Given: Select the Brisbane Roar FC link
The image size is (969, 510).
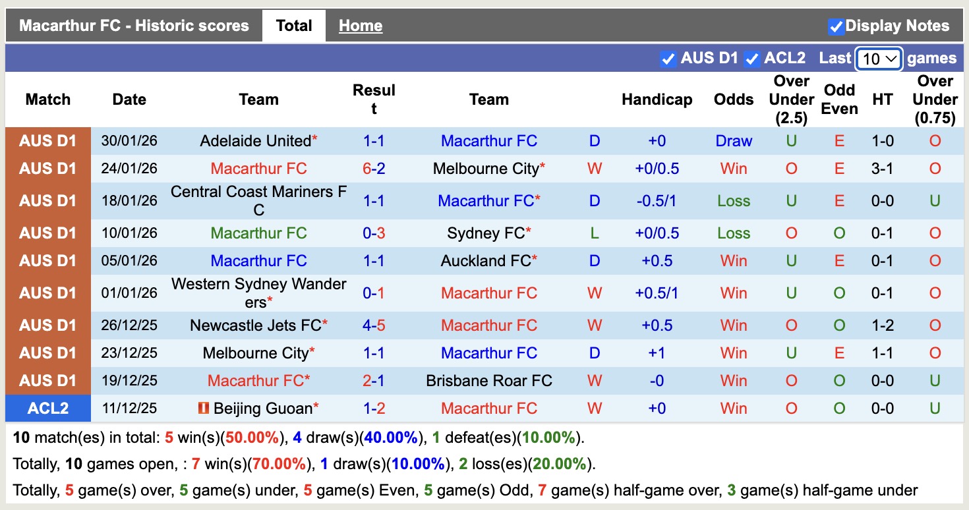Looking at the screenshot, I should pyautogui.click(x=489, y=380).
